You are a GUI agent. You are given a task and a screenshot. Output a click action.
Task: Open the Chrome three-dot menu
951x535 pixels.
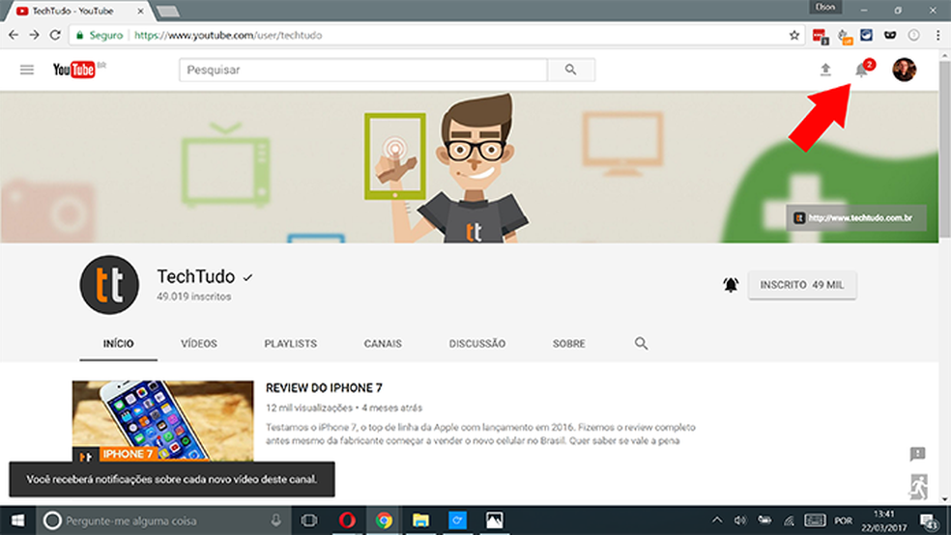point(937,35)
